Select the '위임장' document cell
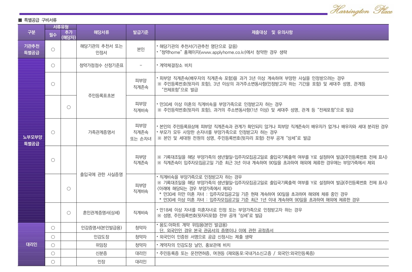Image resolution: width=412 pixels, height=272 pixels. (x=101, y=245)
